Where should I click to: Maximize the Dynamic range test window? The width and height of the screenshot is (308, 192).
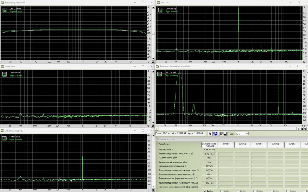[143, 130]
